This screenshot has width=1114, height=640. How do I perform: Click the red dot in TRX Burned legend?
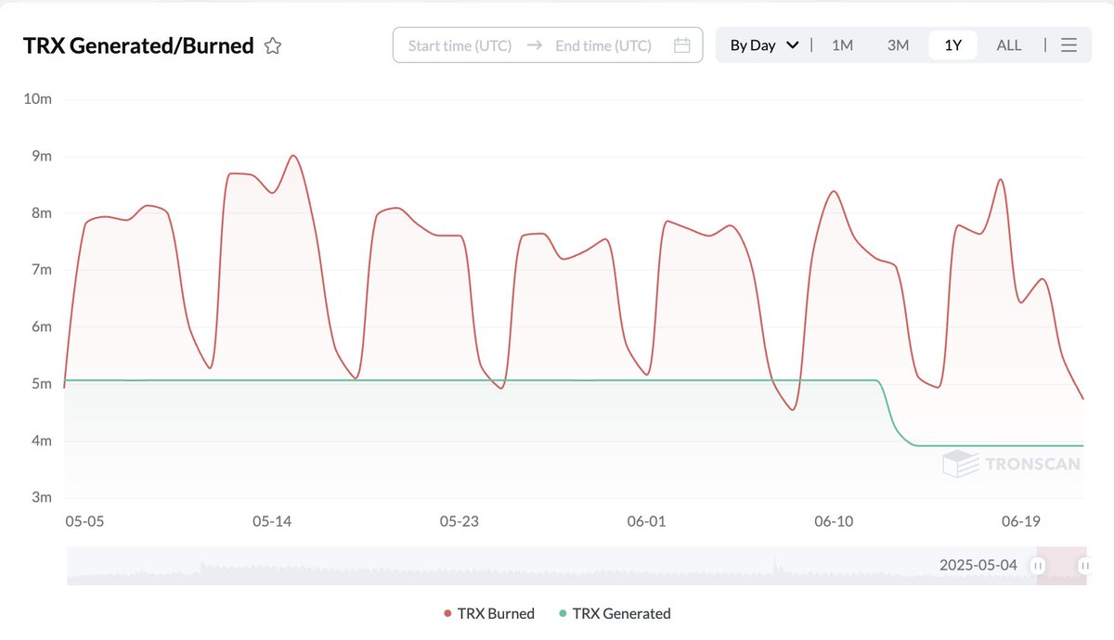click(x=447, y=613)
